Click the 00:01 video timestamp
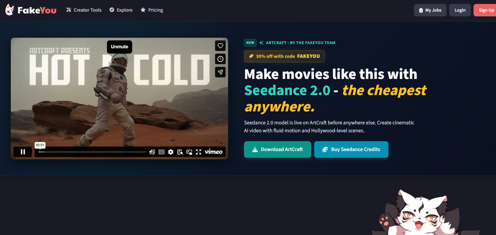496x235 pixels. [x=40, y=145]
